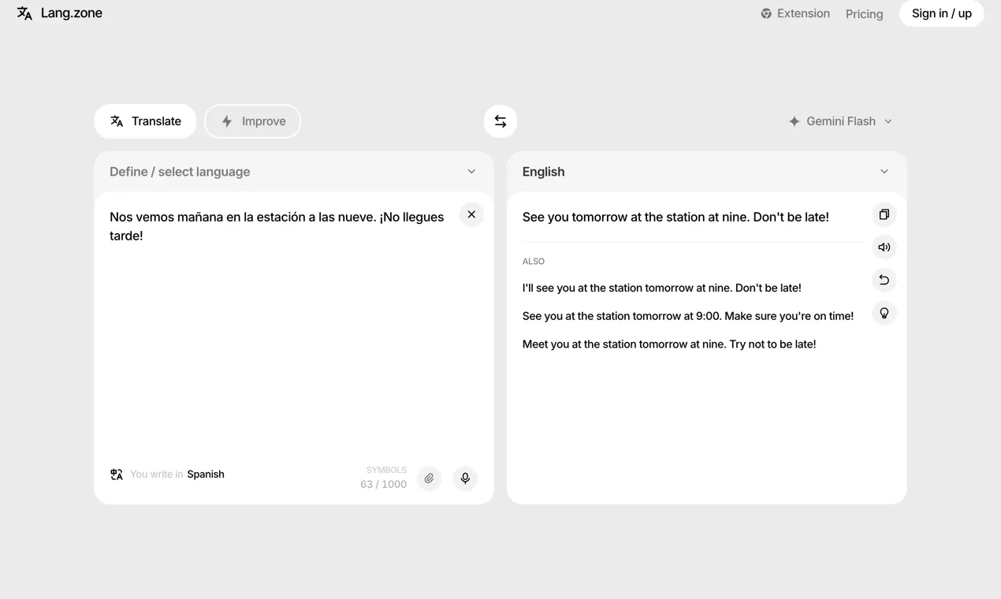Switch to the Improve tab
1001x599 pixels.
click(252, 121)
